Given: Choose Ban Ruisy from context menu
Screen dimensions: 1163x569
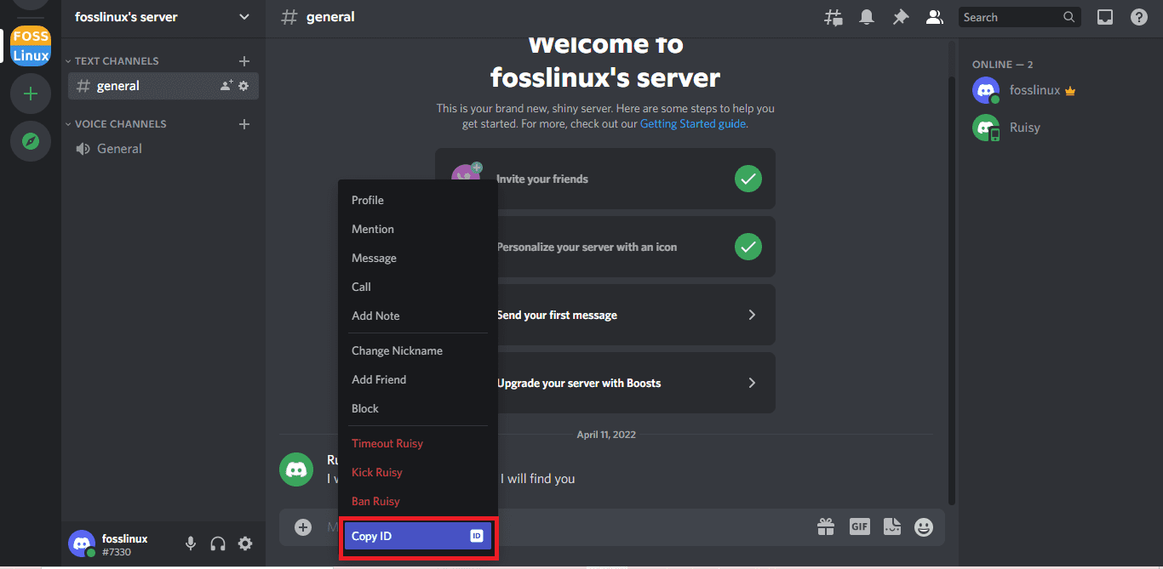Looking at the screenshot, I should click(x=375, y=501).
